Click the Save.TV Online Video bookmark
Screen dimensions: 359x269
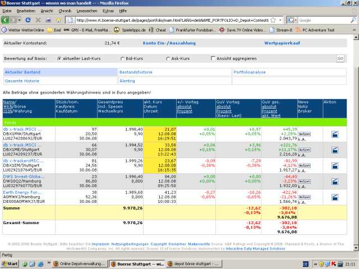pos(245,30)
